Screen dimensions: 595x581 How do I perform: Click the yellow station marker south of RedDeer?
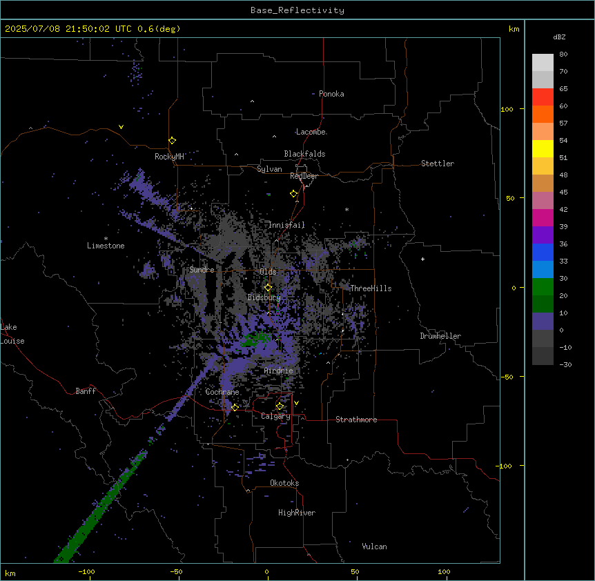293,194
